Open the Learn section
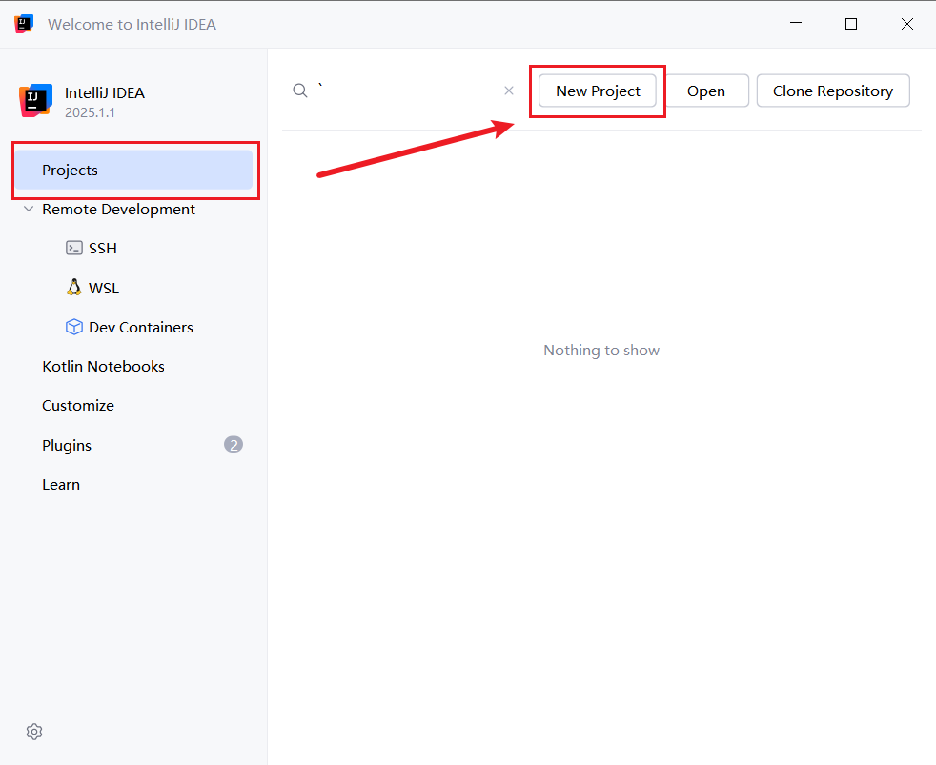The width and height of the screenshot is (936, 765). 61,485
